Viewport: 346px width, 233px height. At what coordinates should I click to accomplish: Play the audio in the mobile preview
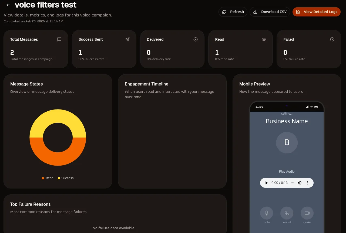(267, 183)
